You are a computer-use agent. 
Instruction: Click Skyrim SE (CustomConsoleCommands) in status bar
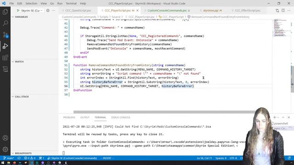coord(72,158)
